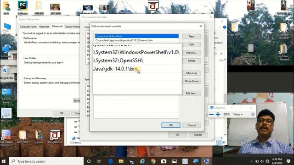The height and width of the screenshot is (165, 294).
Task: Click the taskbar clock showing 6:36 PM
Action: [x=277, y=161]
